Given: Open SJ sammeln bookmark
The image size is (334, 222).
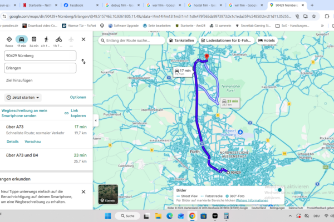Looking at the screenshot, I should point(220,26).
